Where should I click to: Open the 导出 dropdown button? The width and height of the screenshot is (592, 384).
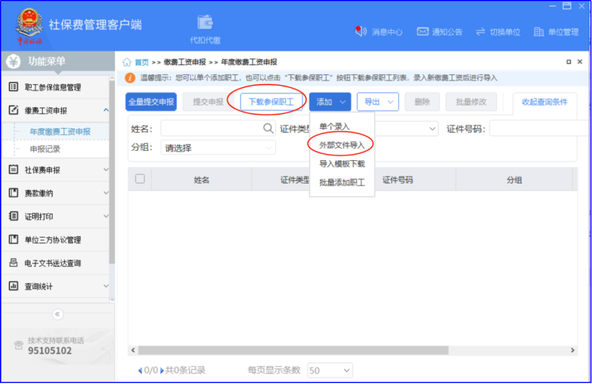[378, 102]
